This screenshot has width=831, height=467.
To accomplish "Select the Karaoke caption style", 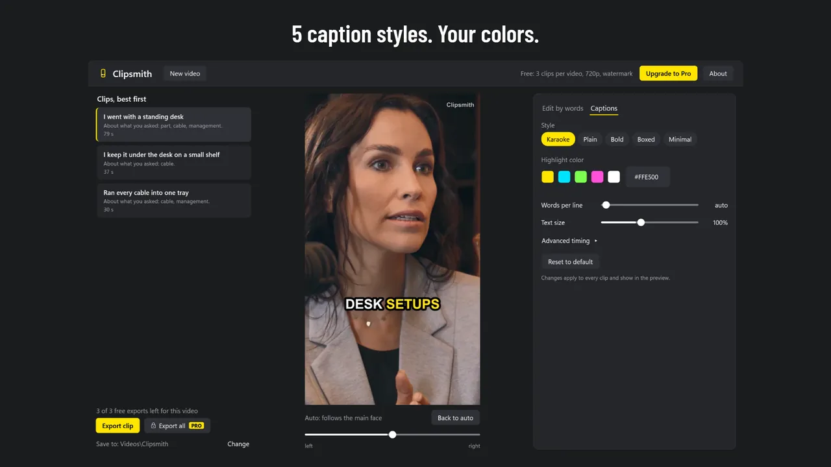I will (x=558, y=139).
